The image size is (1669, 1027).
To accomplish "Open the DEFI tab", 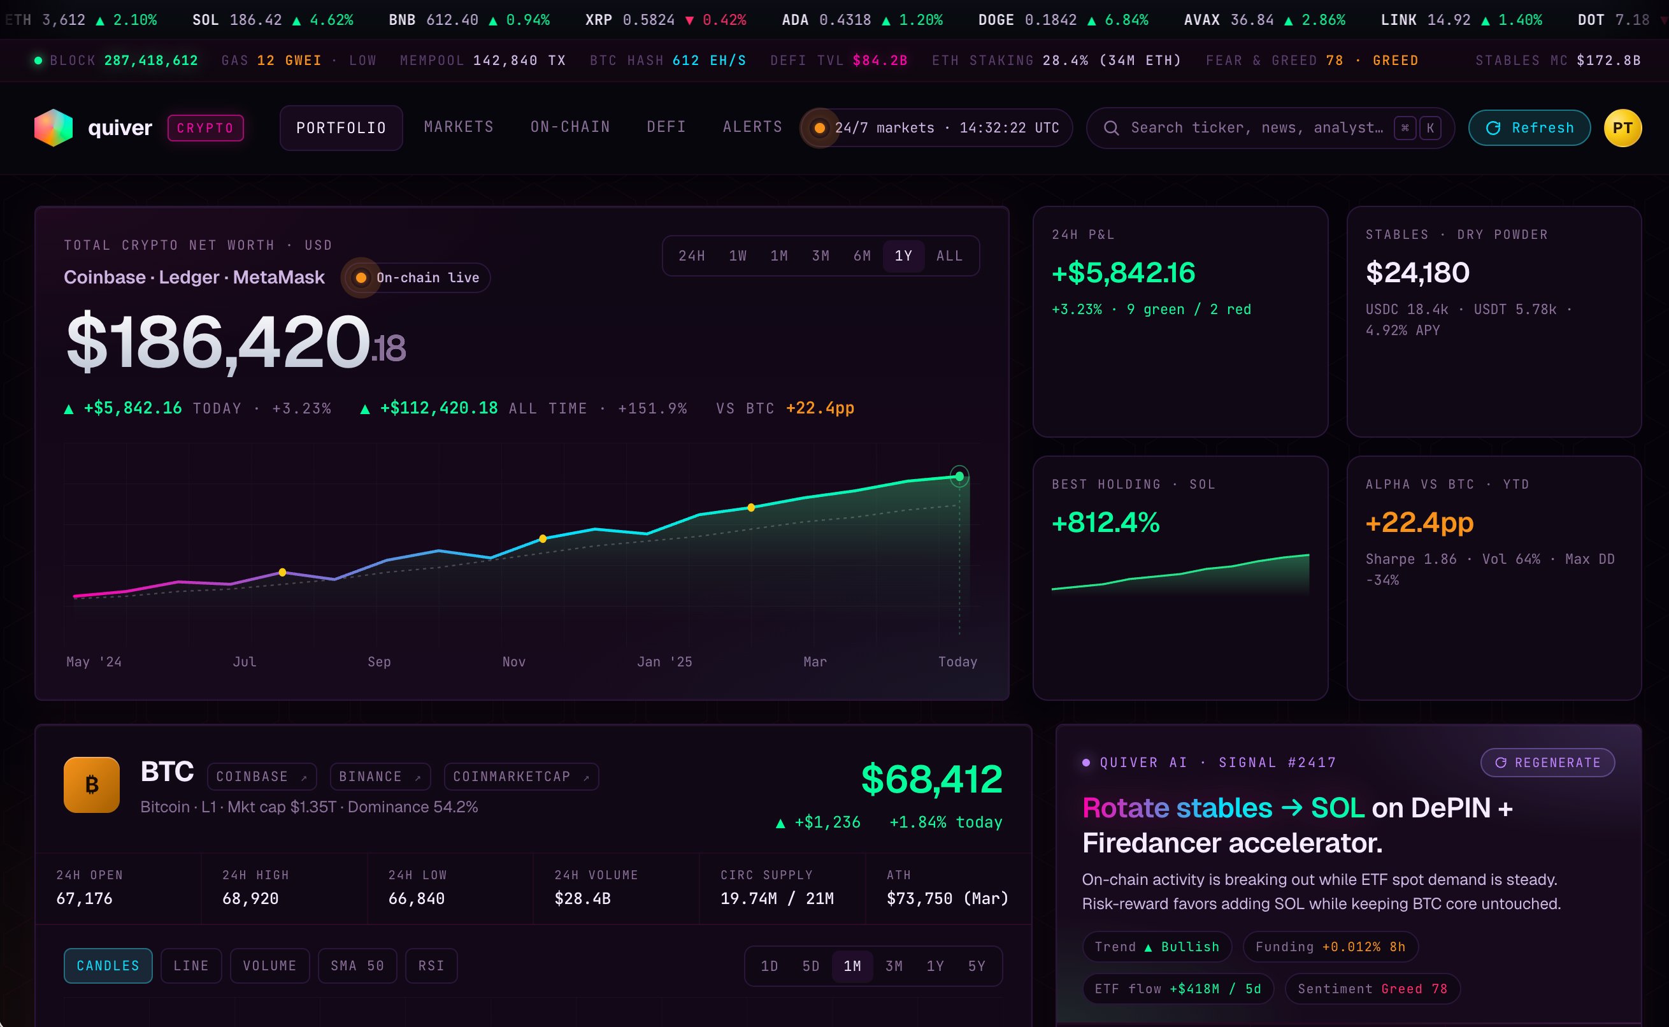I will 666,127.
